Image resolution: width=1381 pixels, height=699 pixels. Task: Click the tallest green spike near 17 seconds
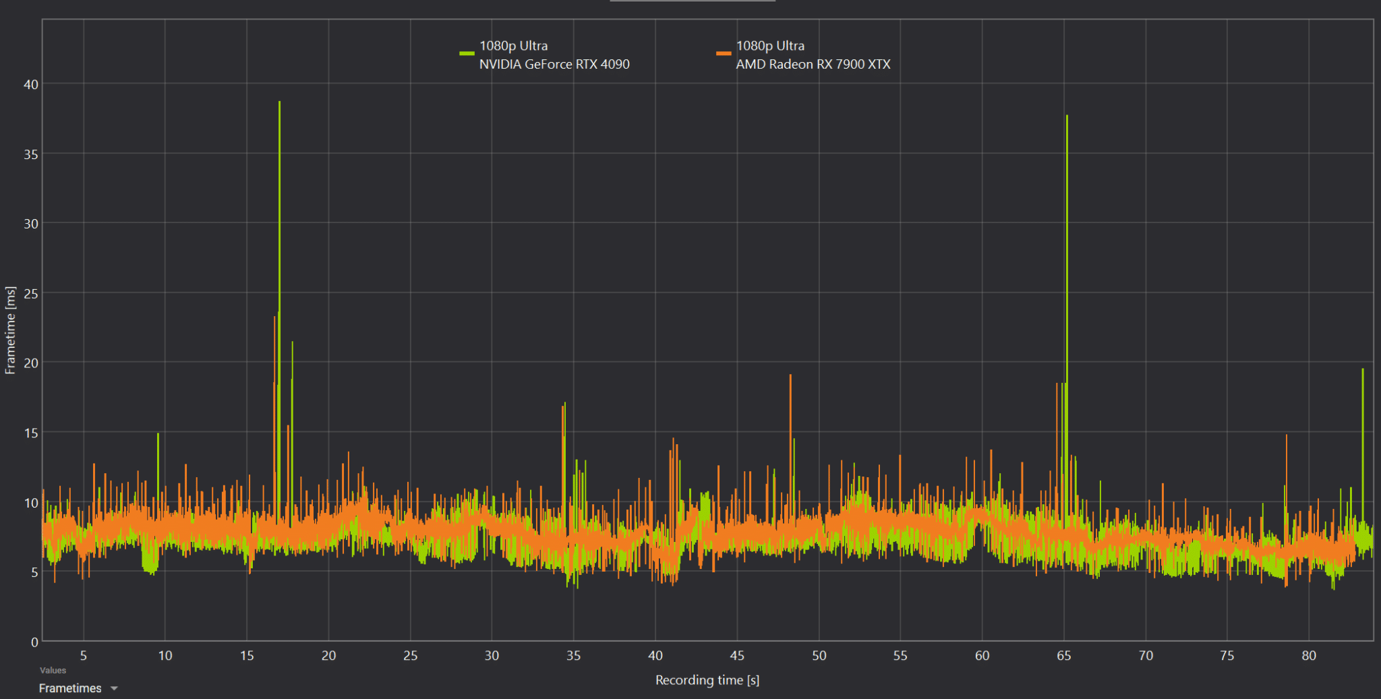(279, 102)
